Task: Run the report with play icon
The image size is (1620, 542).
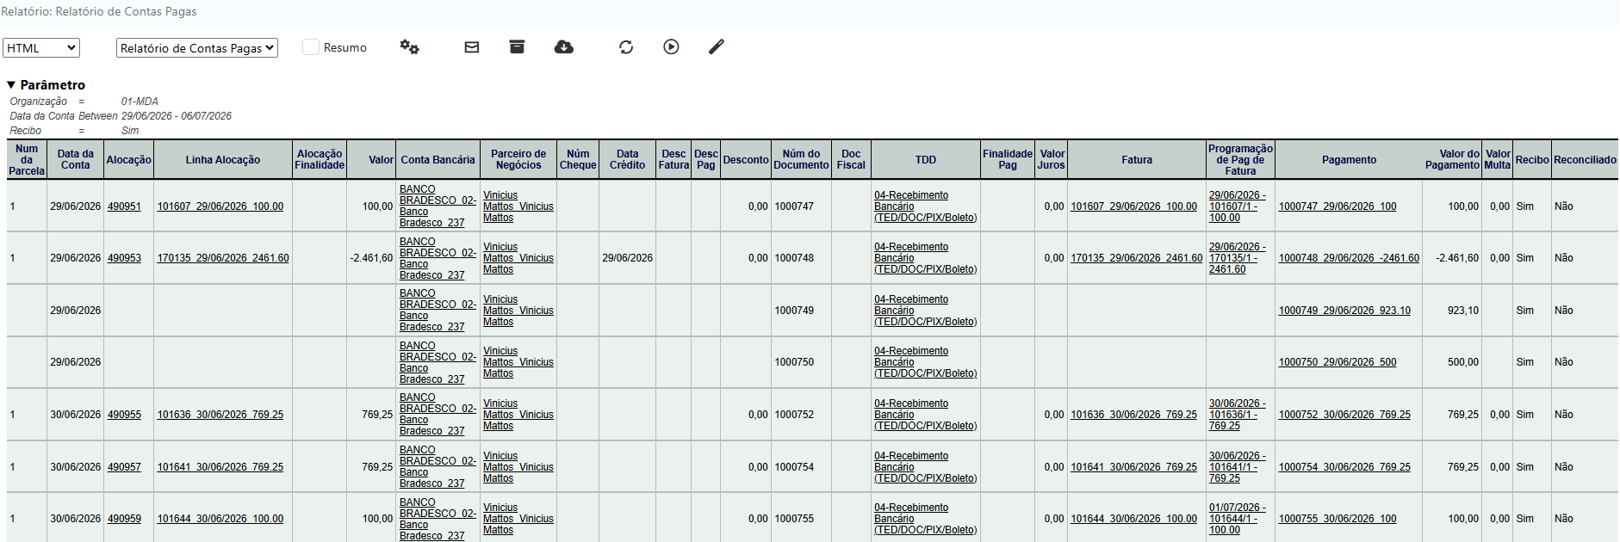Action: (671, 46)
